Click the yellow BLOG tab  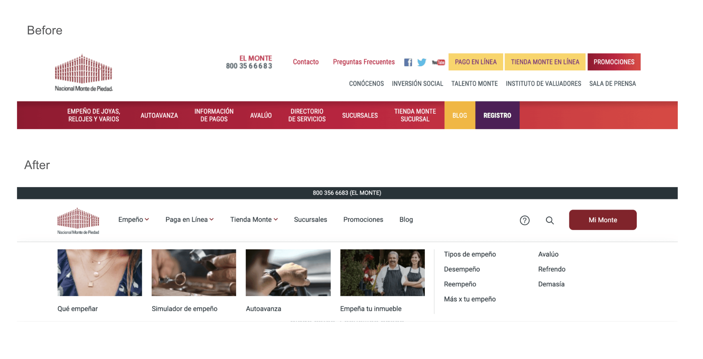pyautogui.click(x=459, y=115)
